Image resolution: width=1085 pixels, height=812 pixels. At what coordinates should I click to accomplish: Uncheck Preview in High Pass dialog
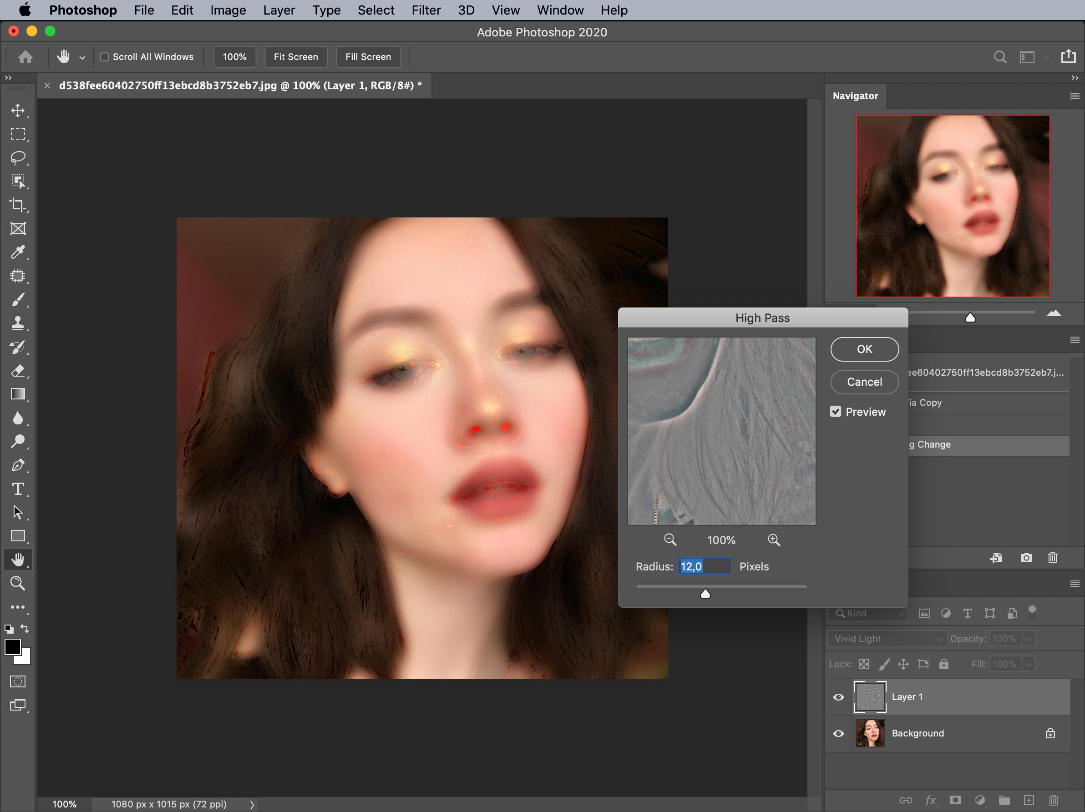835,411
